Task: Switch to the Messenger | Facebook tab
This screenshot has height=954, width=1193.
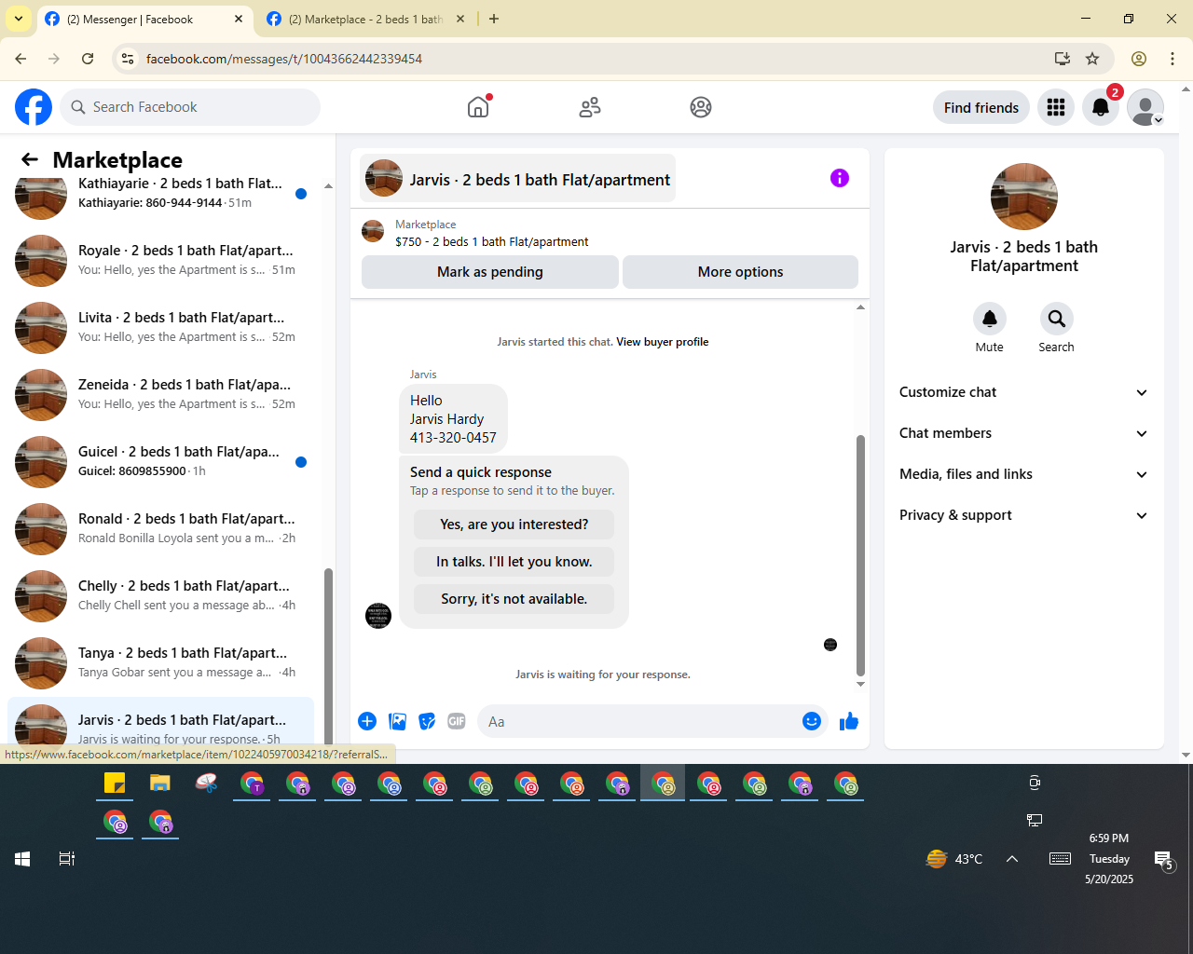Action: point(140,19)
